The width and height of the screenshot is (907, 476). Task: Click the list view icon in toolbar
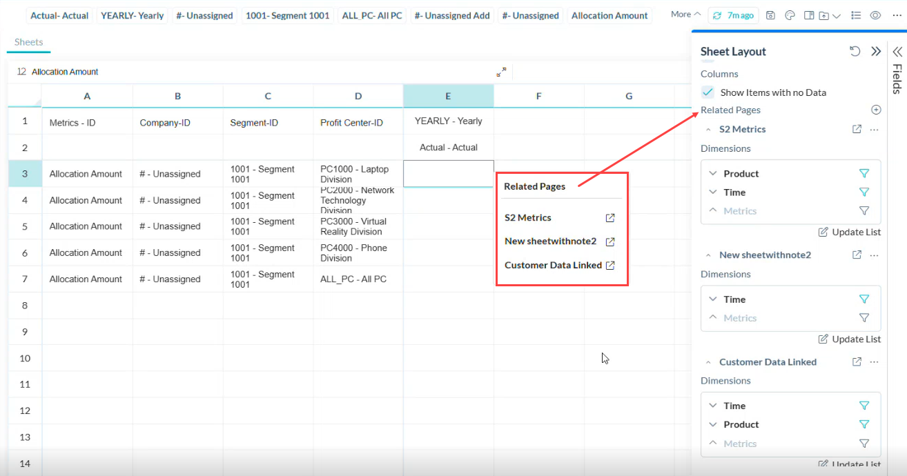(x=856, y=15)
